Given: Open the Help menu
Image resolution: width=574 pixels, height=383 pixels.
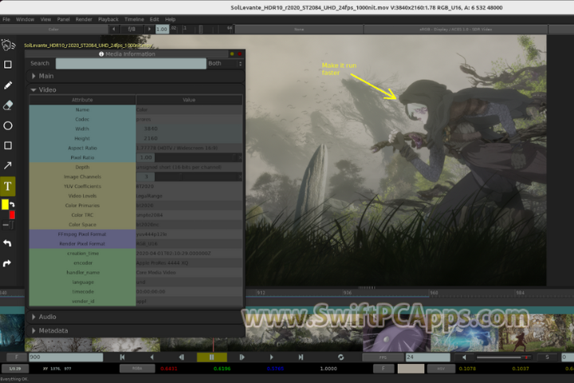Looking at the screenshot, I should pos(171,19).
